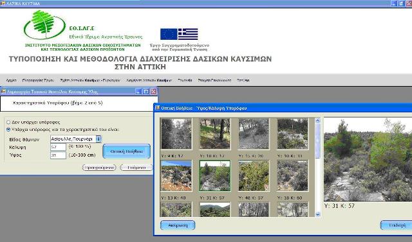Click the 'Y: 31 K: 57' caption under the preview
This screenshot has width=412, height=242.
click(x=339, y=205)
